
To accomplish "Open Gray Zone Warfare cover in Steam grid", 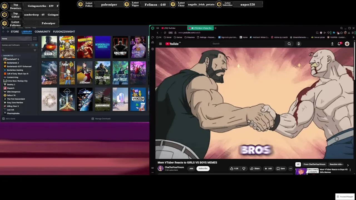I will coord(102,73).
